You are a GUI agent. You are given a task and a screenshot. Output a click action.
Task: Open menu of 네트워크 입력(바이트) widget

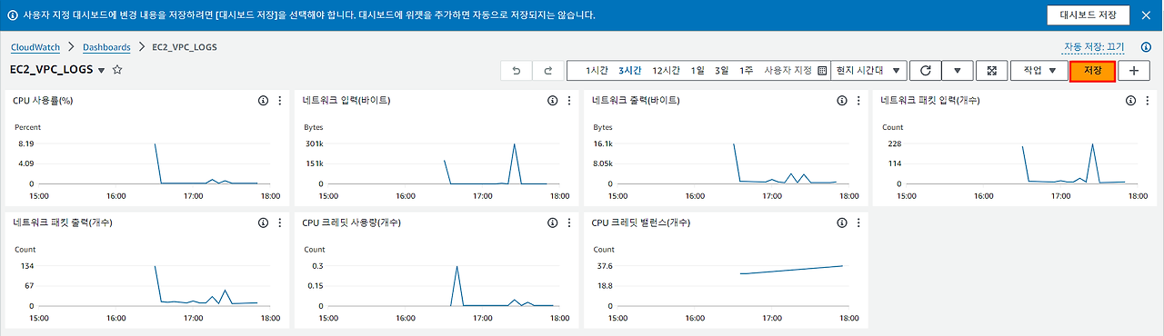tap(568, 101)
